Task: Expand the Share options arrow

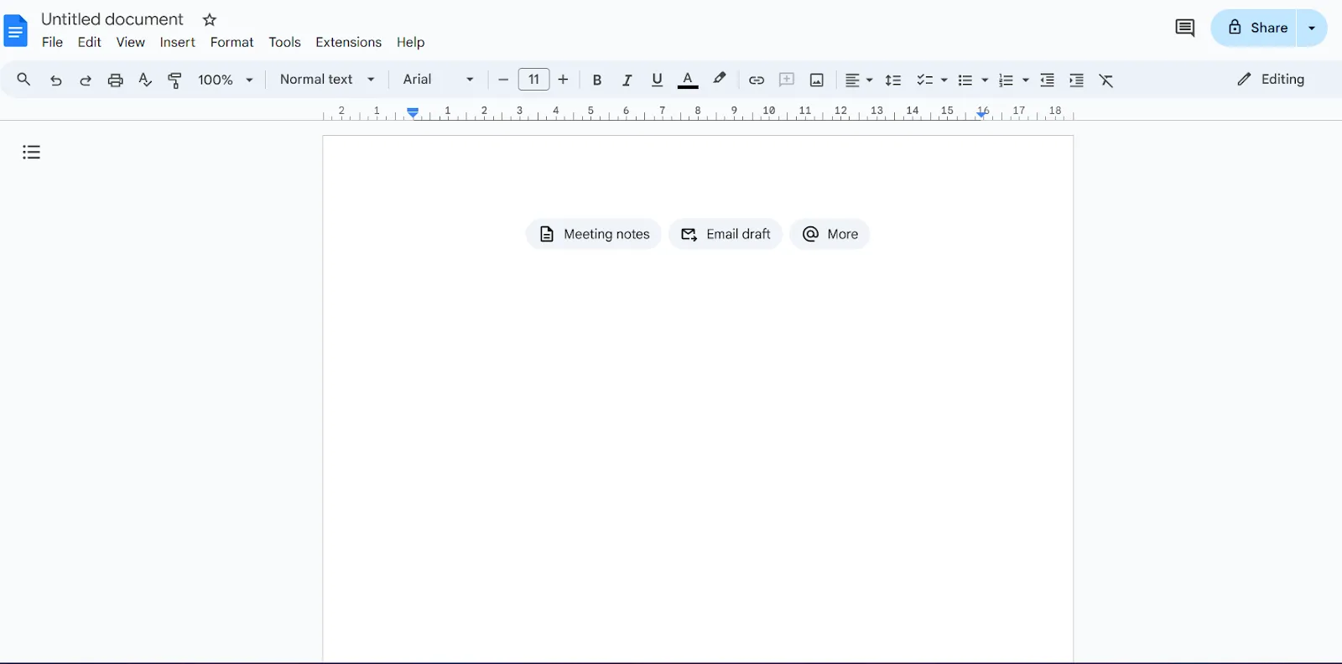Action: pyautogui.click(x=1312, y=29)
